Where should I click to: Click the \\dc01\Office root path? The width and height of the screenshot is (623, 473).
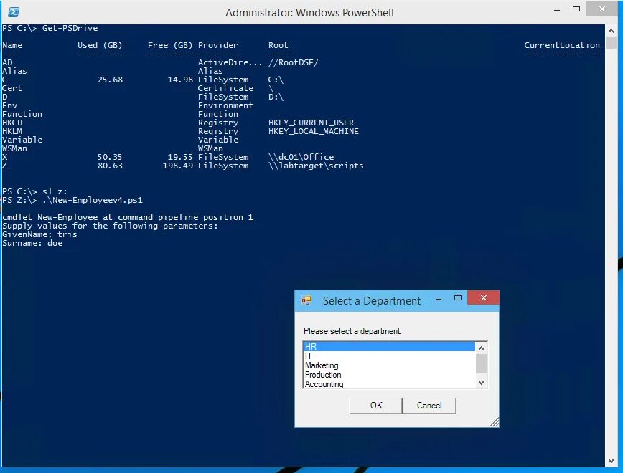click(301, 157)
